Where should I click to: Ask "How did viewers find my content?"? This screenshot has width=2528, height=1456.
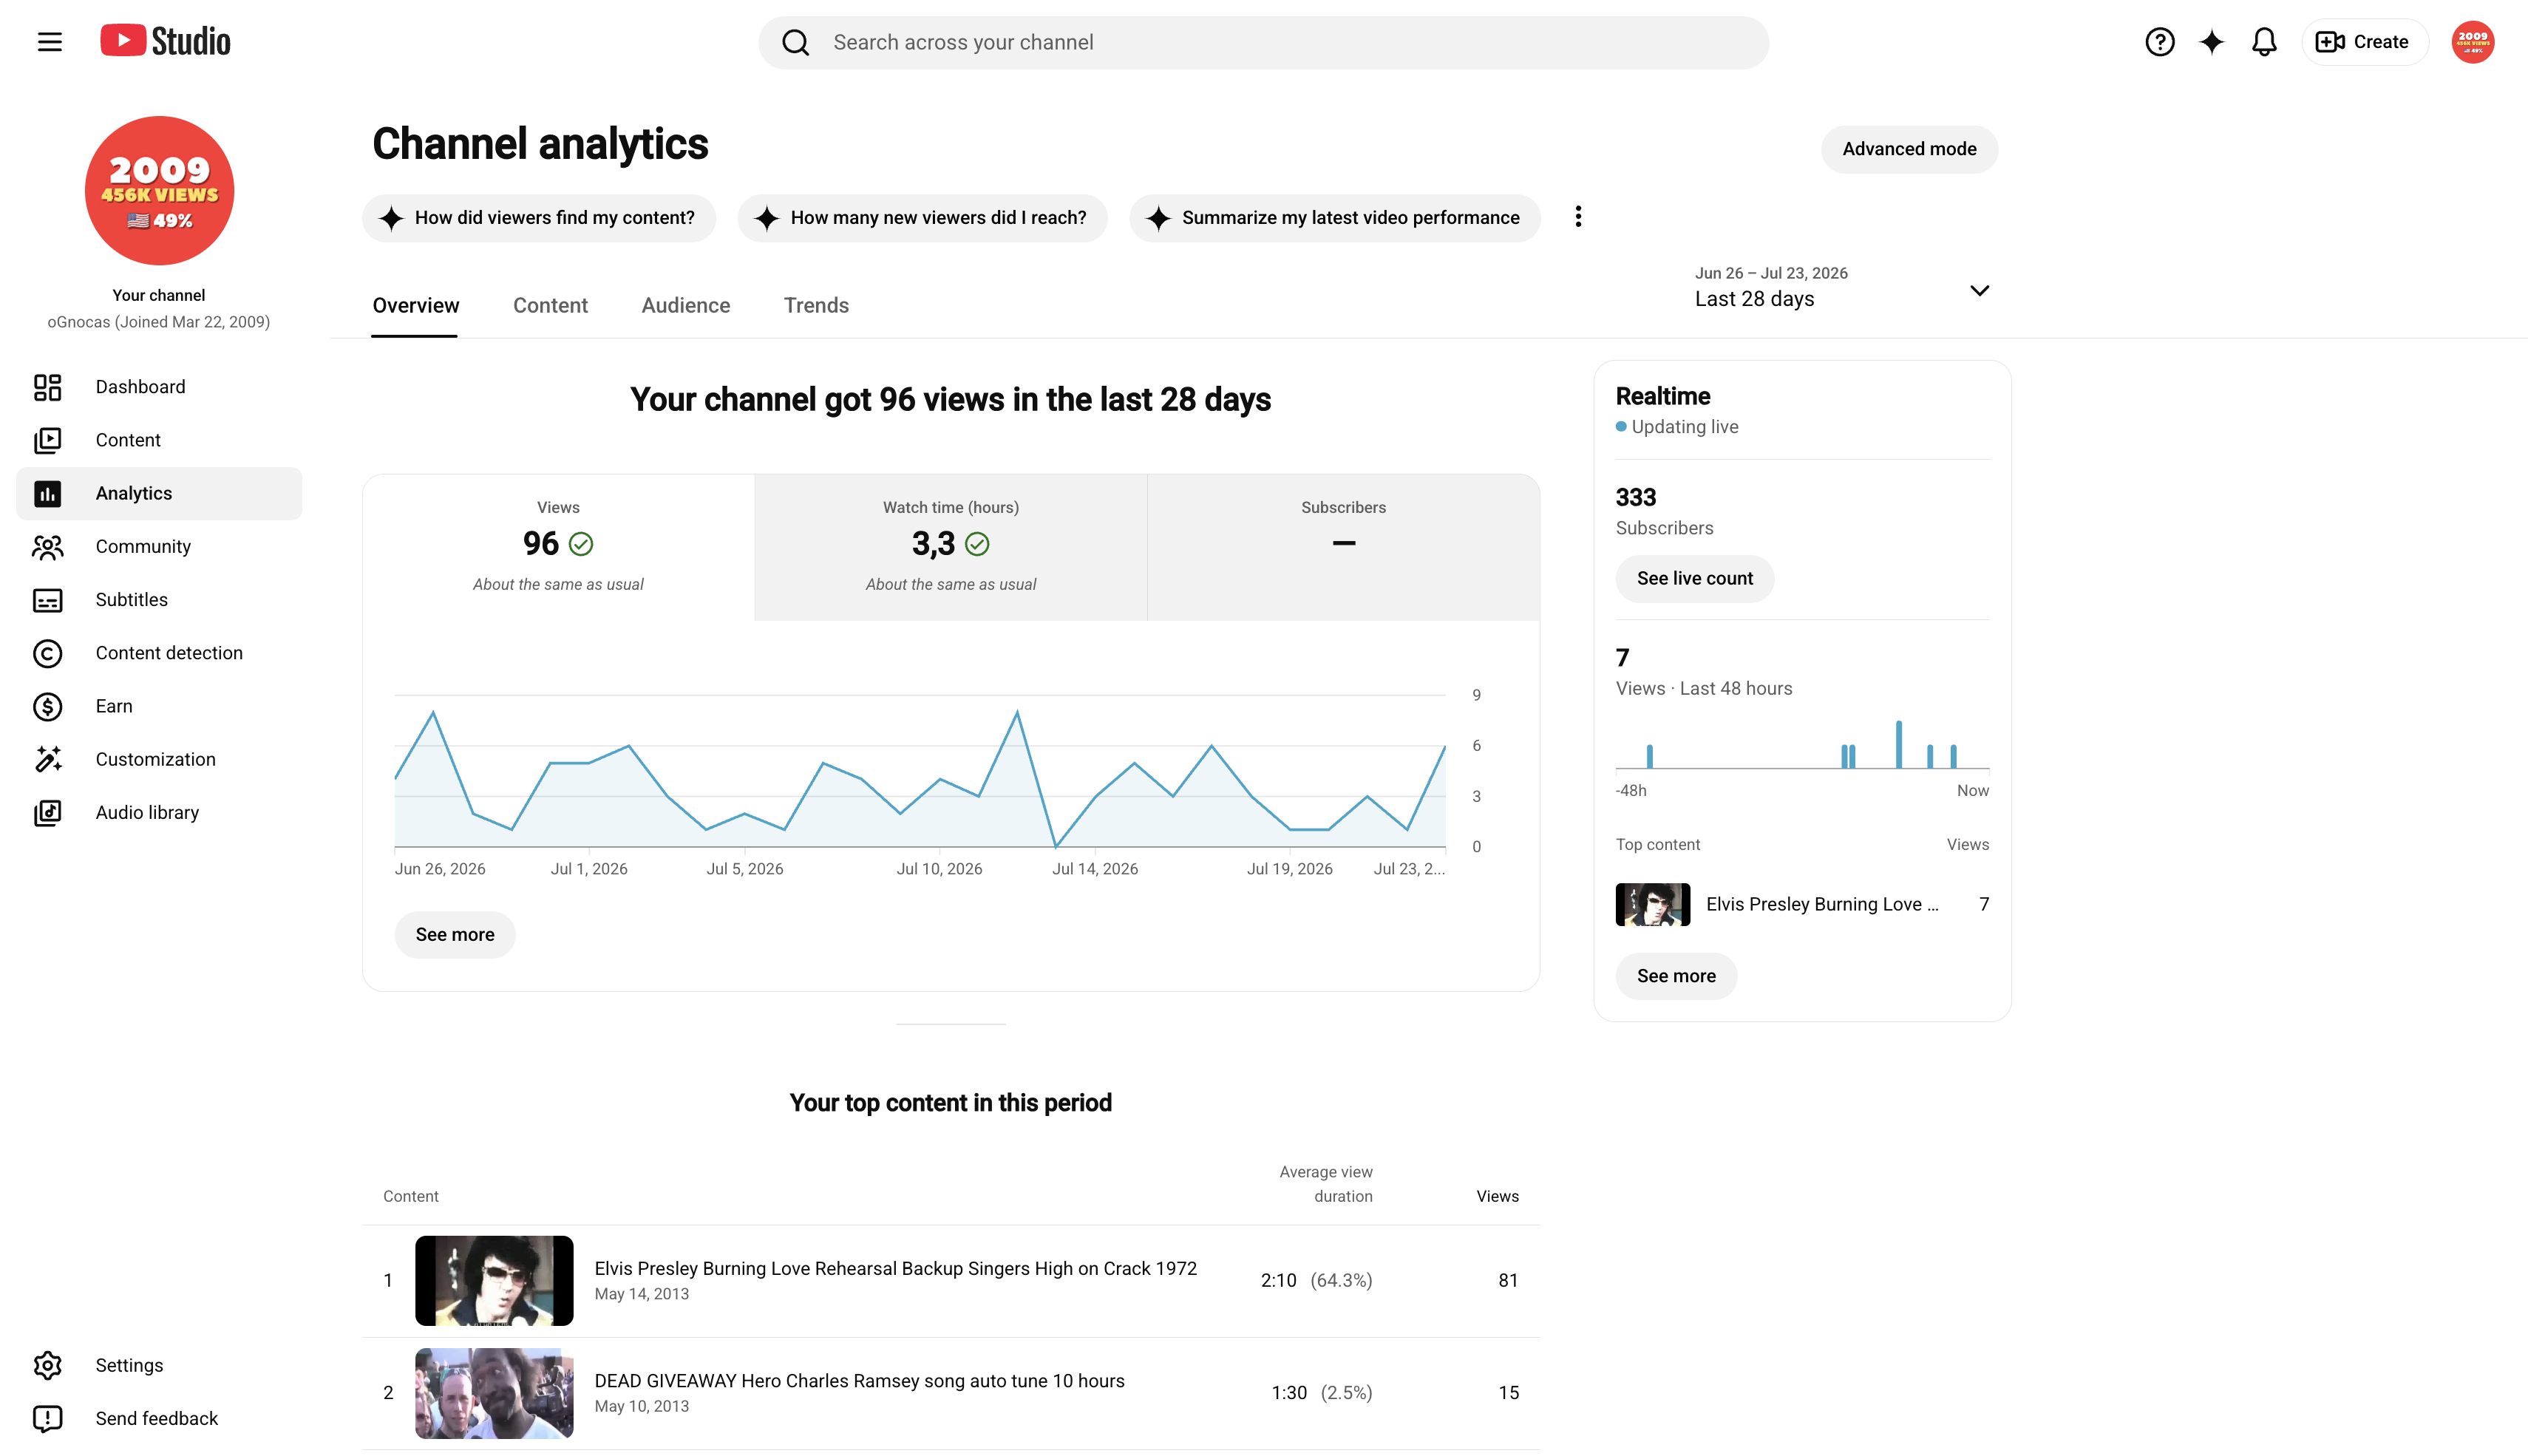[539, 218]
